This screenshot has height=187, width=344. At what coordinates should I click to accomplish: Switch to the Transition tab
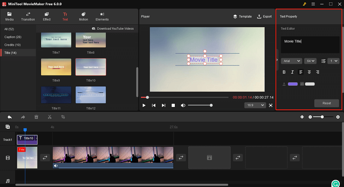(28, 17)
